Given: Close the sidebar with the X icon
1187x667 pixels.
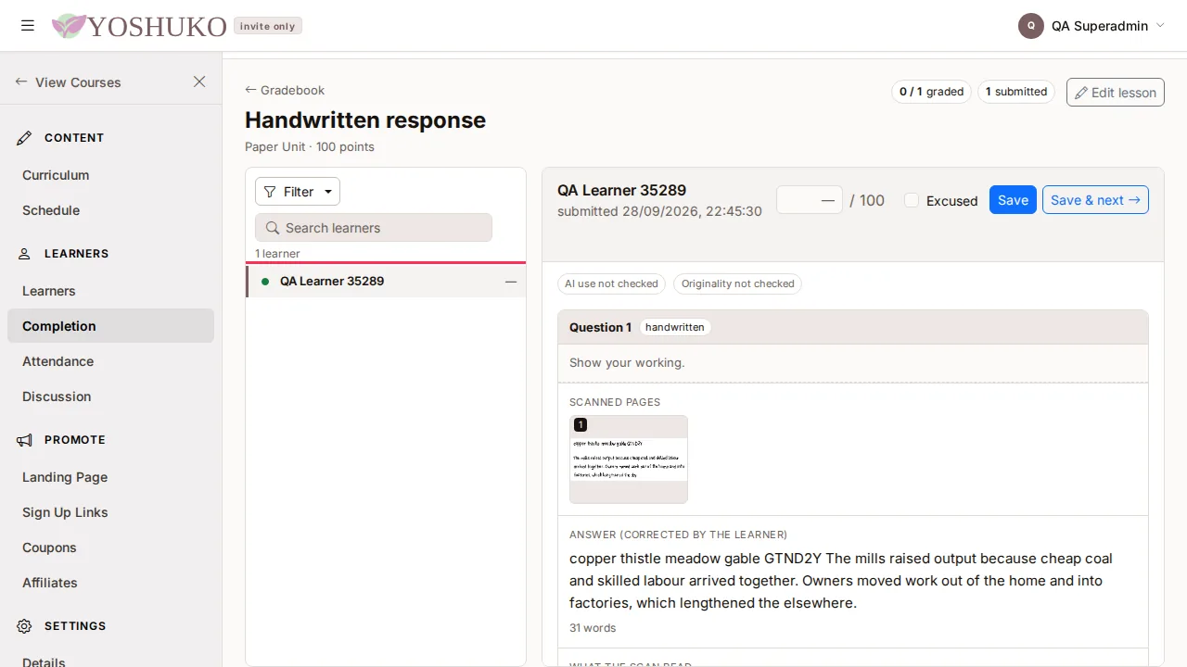Looking at the screenshot, I should pos(199,82).
